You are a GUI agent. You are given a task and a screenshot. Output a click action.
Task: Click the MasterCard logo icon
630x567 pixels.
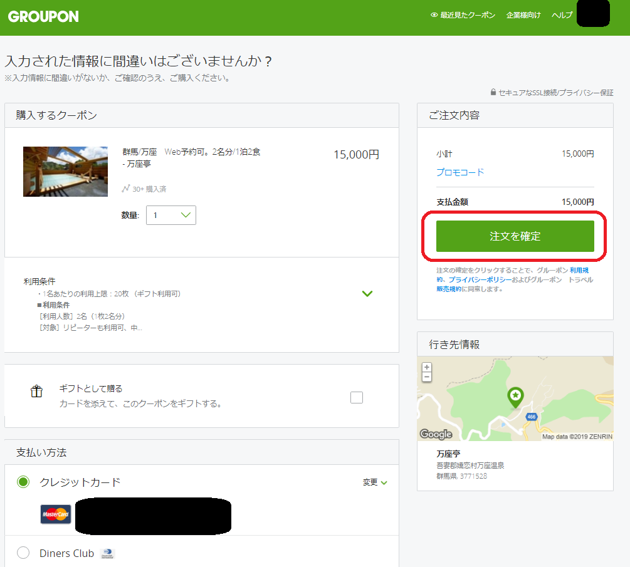[56, 514]
